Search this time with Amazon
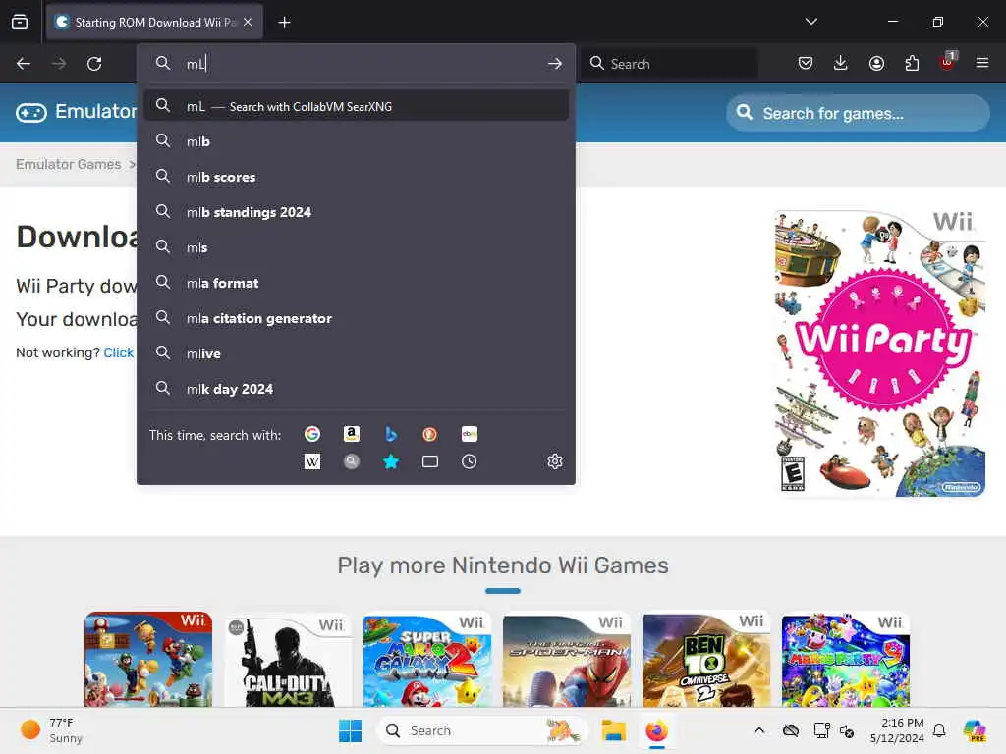The image size is (1006, 754). (351, 434)
